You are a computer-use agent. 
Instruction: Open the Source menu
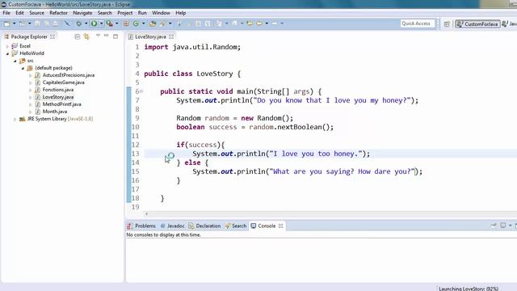pos(36,13)
